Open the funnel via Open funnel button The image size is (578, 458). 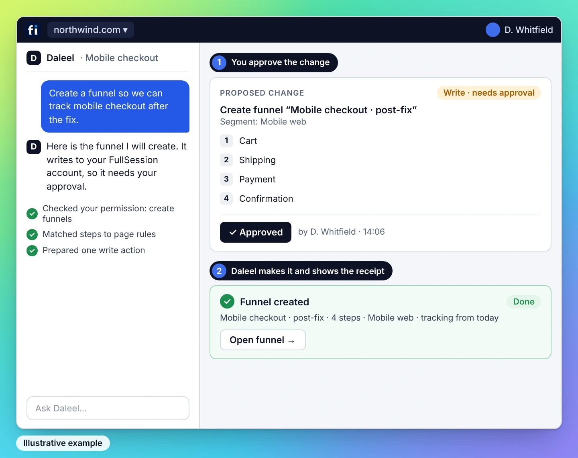[x=263, y=340]
